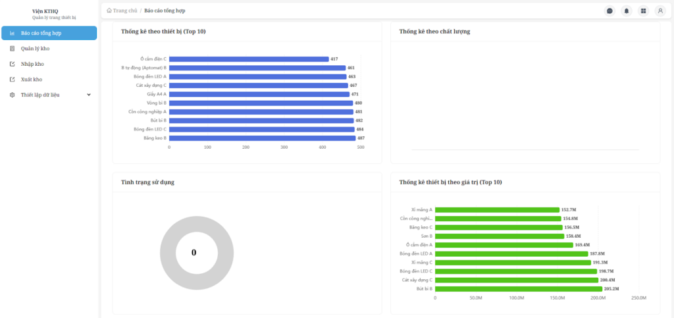Click the Ổ cắm điện C bar
The width and height of the screenshot is (674, 318).
pyautogui.click(x=249, y=59)
